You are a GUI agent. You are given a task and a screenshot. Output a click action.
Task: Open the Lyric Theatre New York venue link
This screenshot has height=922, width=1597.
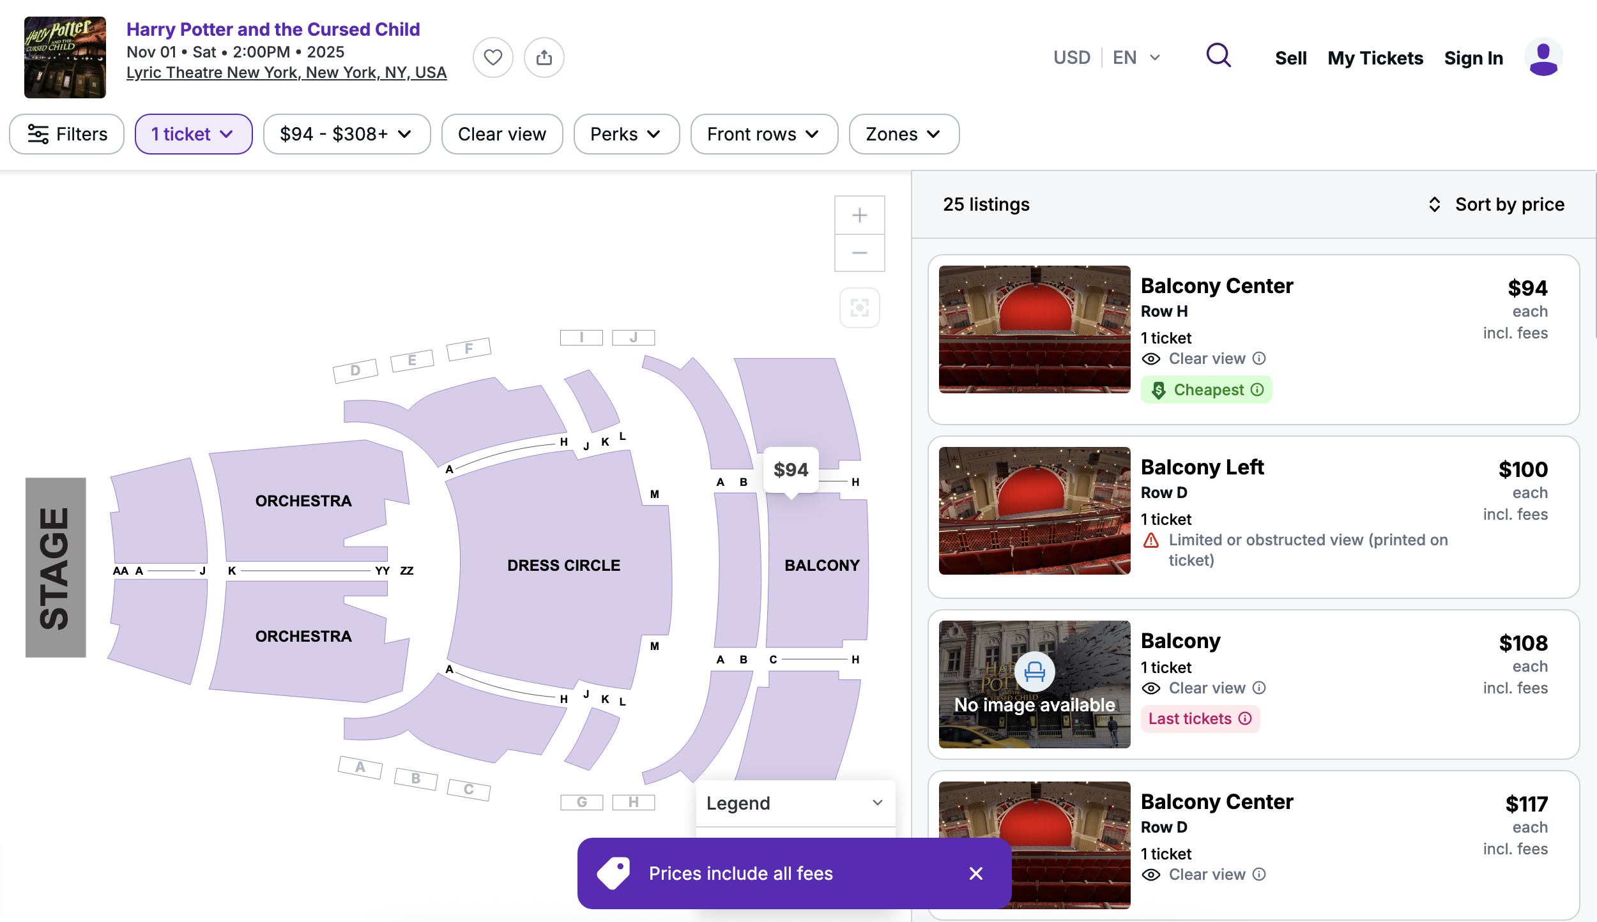pyautogui.click(x=286, y=73)
